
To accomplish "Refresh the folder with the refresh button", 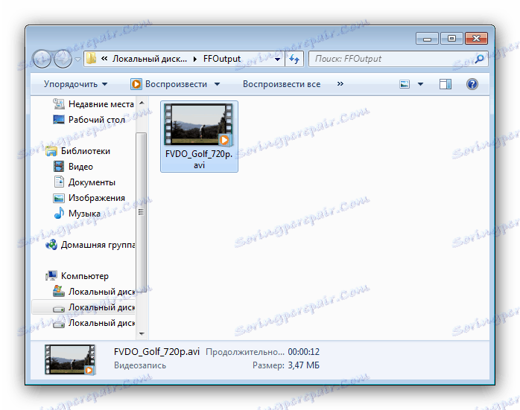I will coord(294,59).
